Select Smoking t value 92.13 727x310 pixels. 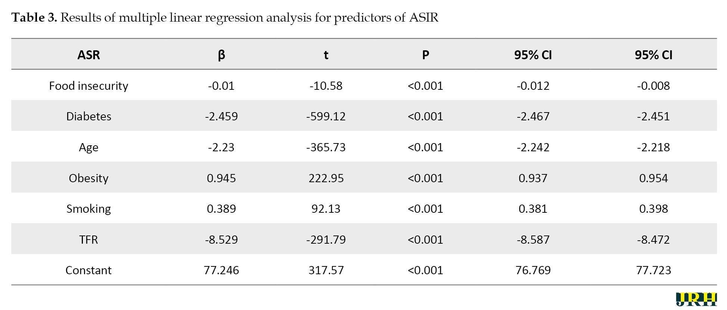pos(326,209)
